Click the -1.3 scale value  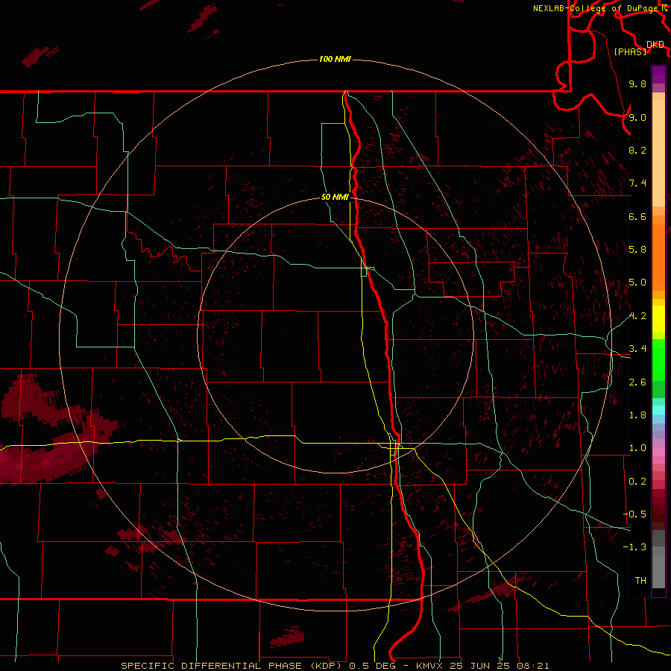pyautogui.click(x=634, y=547)
